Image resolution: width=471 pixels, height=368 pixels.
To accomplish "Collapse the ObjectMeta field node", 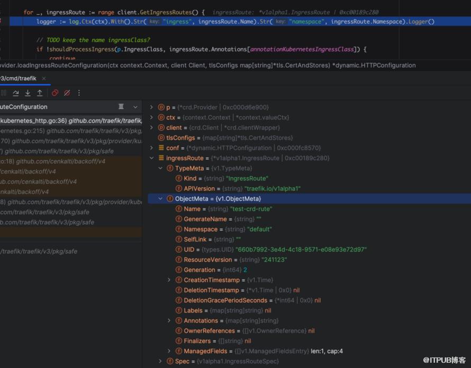I will pyautogui.click(x=160, y=199).
